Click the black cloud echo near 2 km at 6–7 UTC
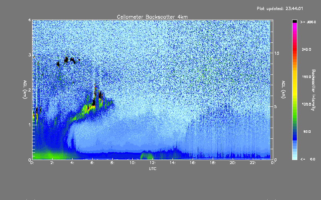 (x=100, y=95)
